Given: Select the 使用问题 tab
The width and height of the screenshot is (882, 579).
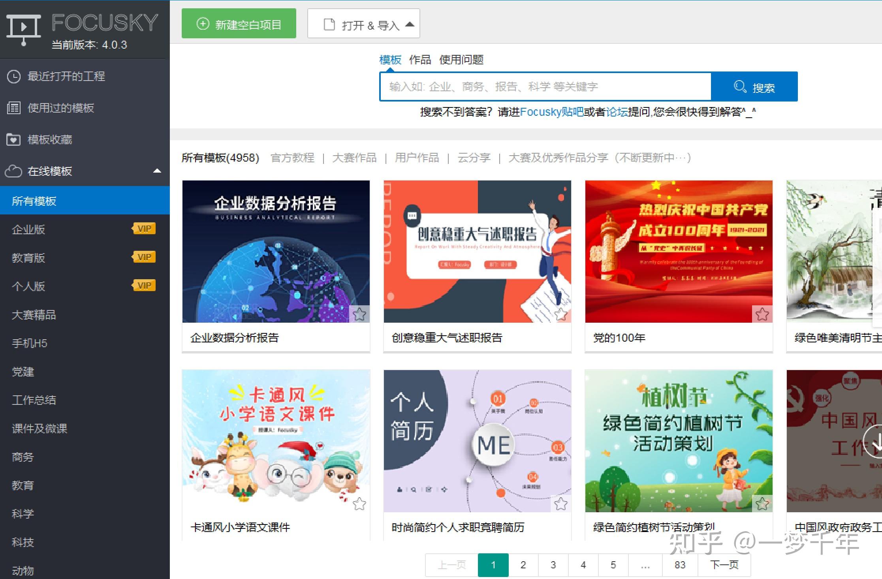Looking at the screenshot, I should click(x=461, y=60).
